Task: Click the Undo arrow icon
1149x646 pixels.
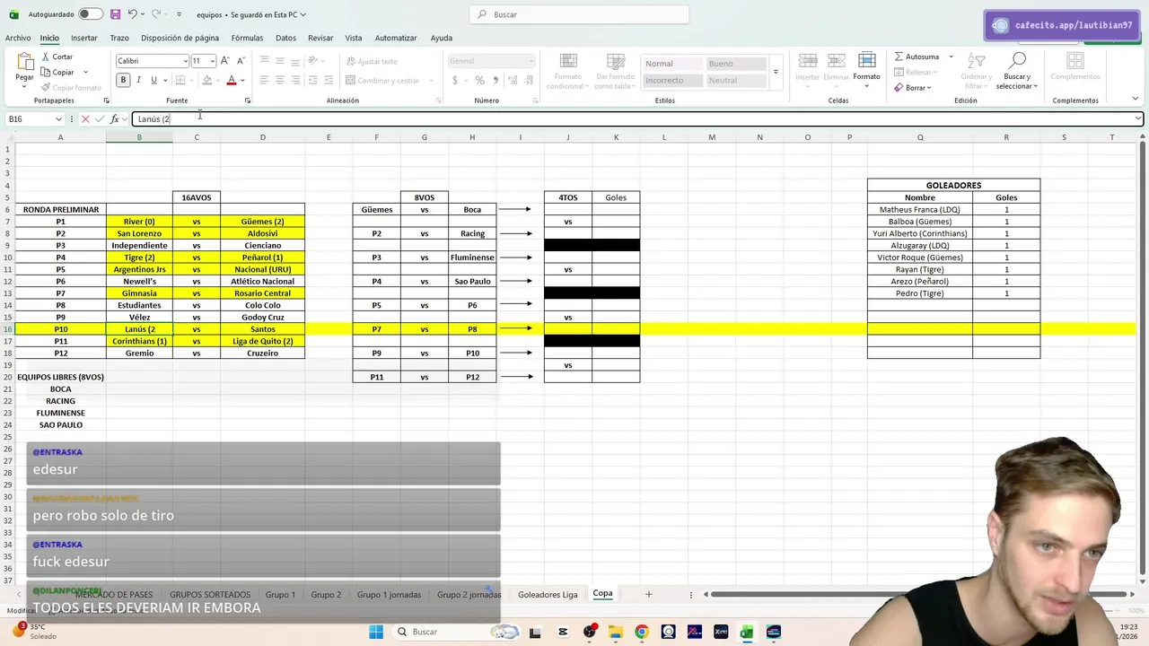Action: (132, 14)
